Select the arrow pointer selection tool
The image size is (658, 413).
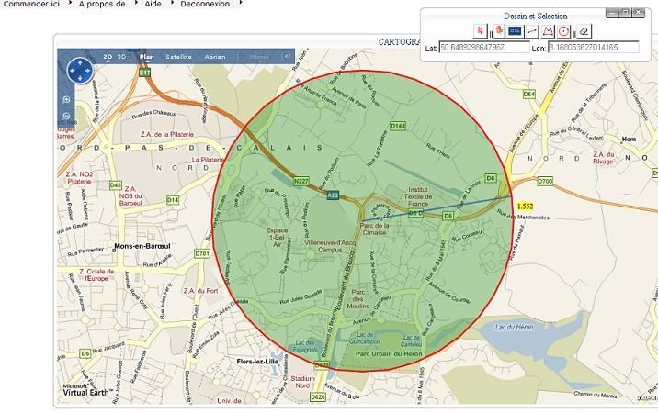(x=480, y=31)
